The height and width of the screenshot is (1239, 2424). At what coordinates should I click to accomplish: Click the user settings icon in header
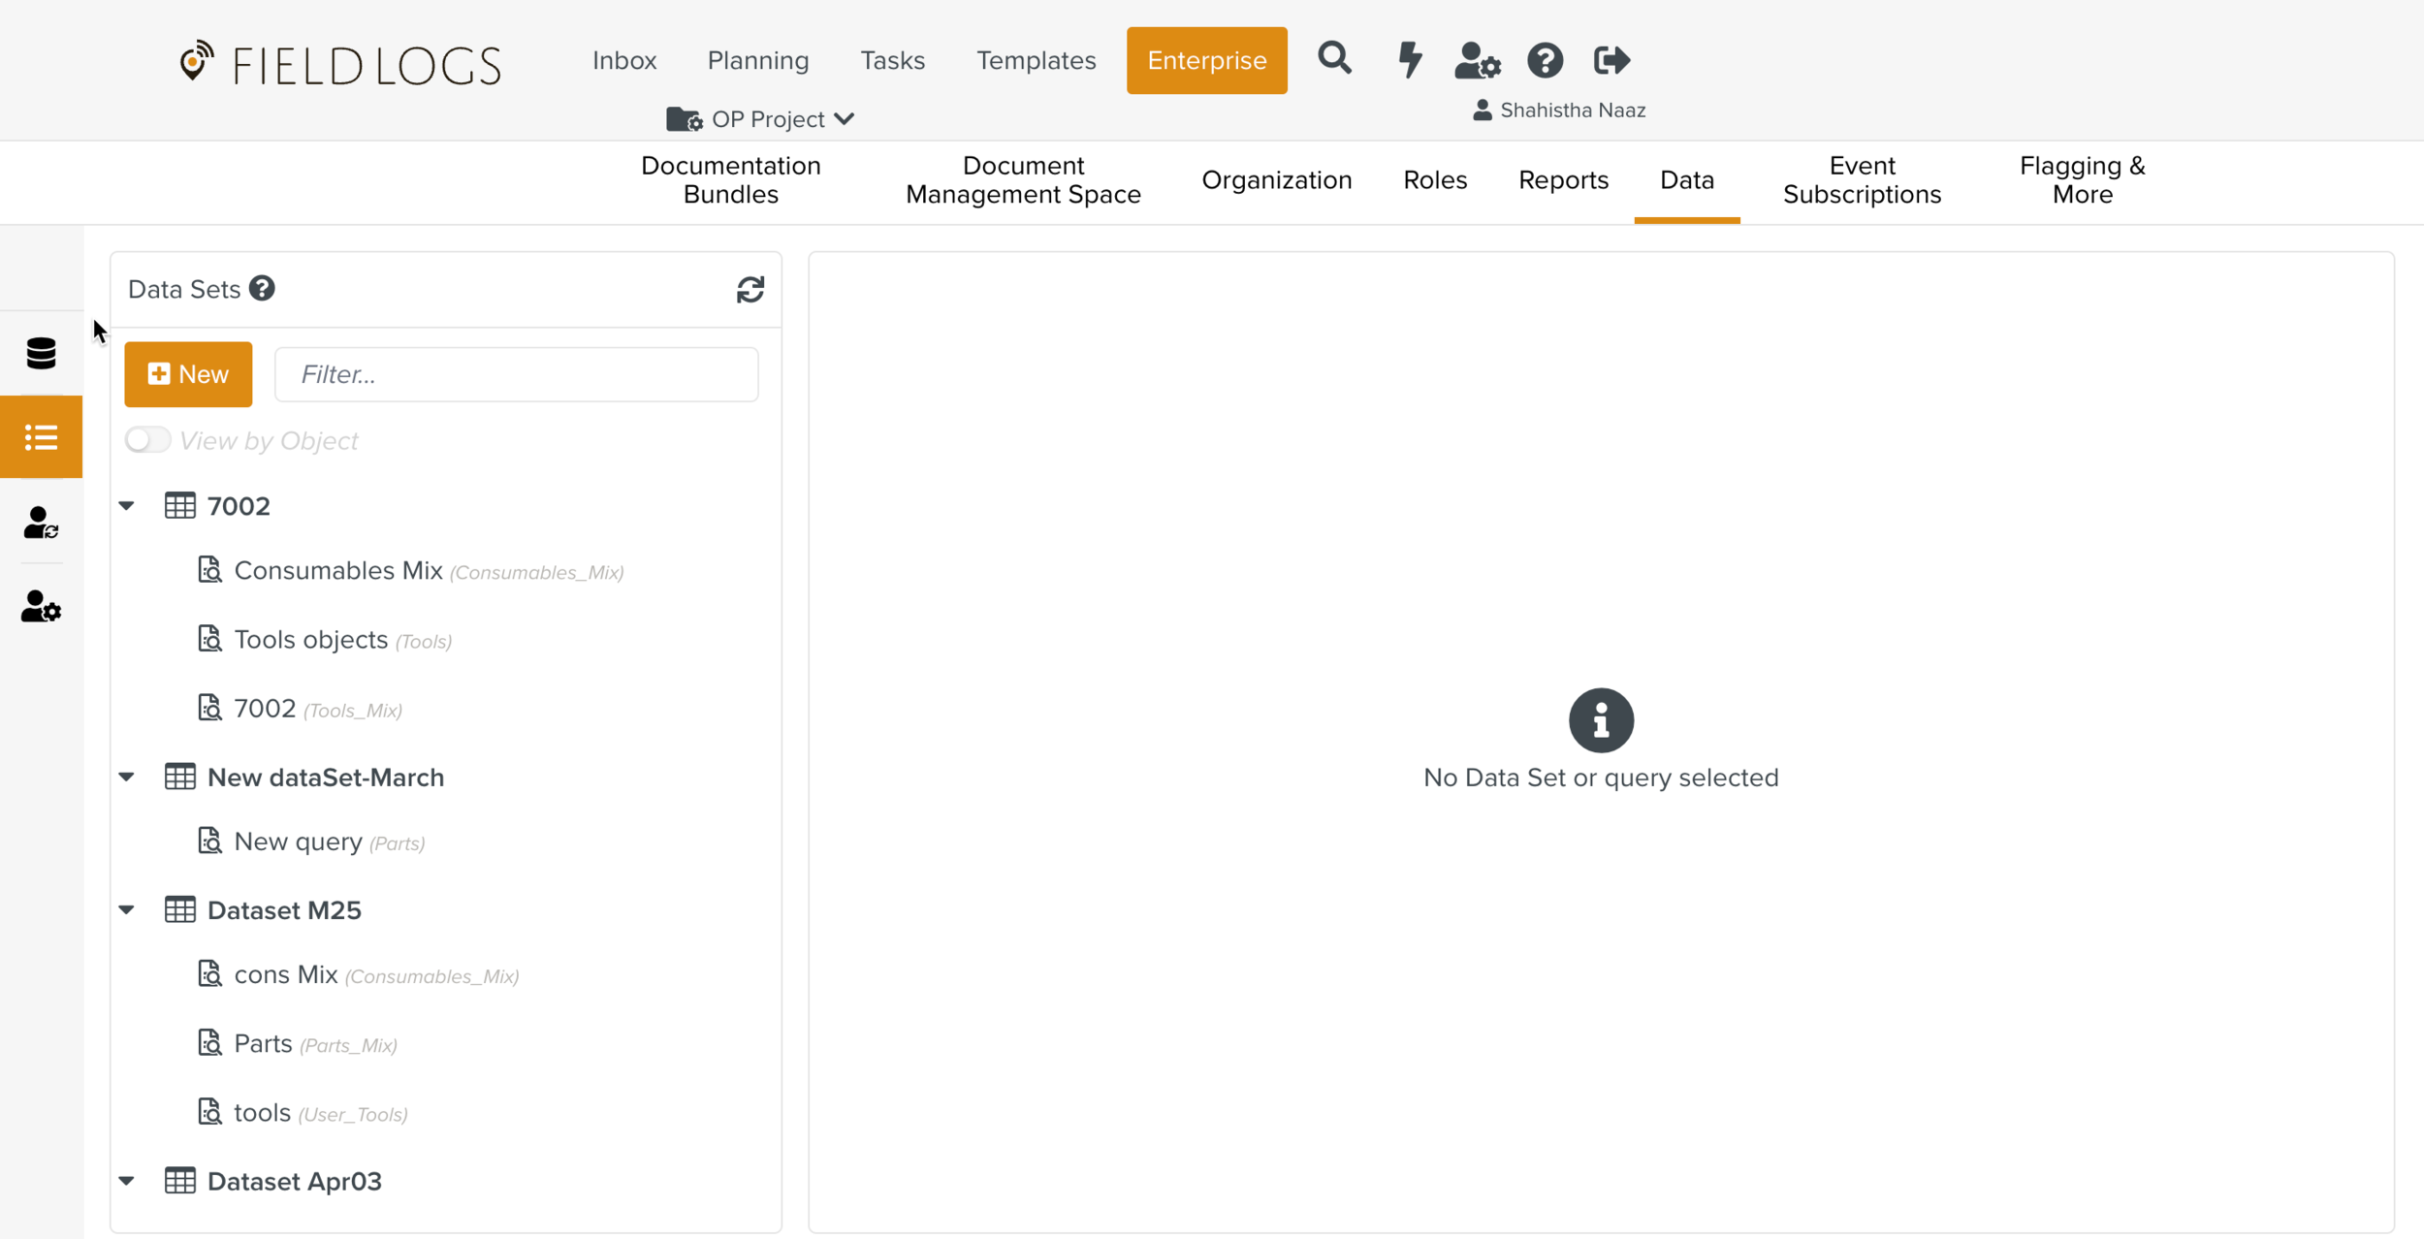(x=1477, y=60)
